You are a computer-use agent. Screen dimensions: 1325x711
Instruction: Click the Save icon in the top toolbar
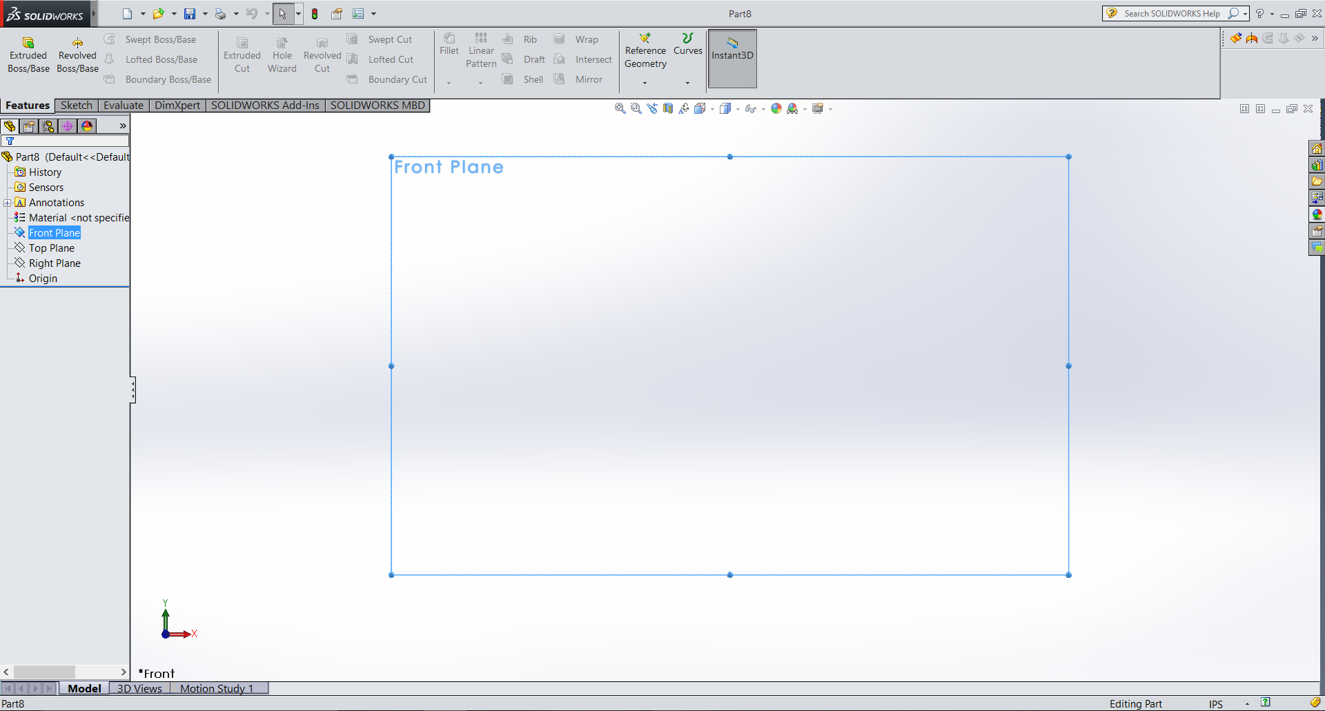(190, 14)
